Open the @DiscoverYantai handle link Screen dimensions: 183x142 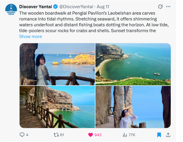[76, 7]
